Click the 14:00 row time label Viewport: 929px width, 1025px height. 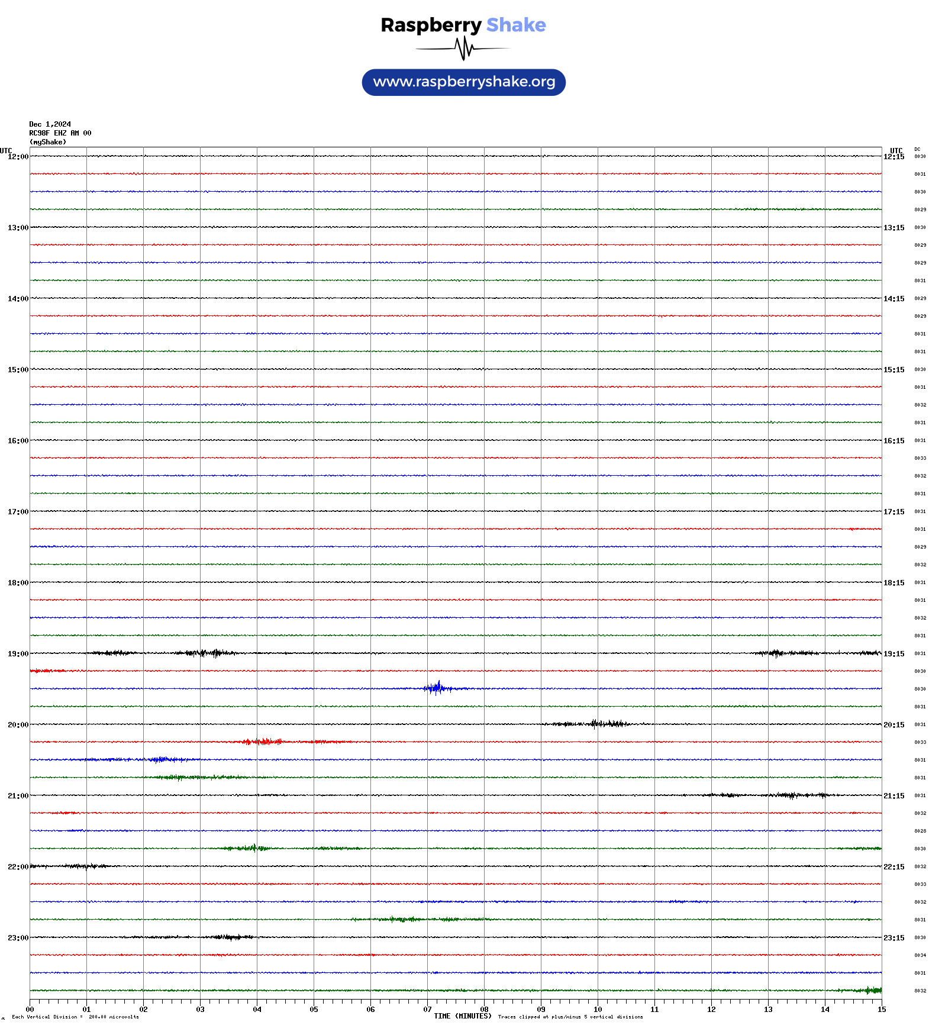click(x=18, y=299)
